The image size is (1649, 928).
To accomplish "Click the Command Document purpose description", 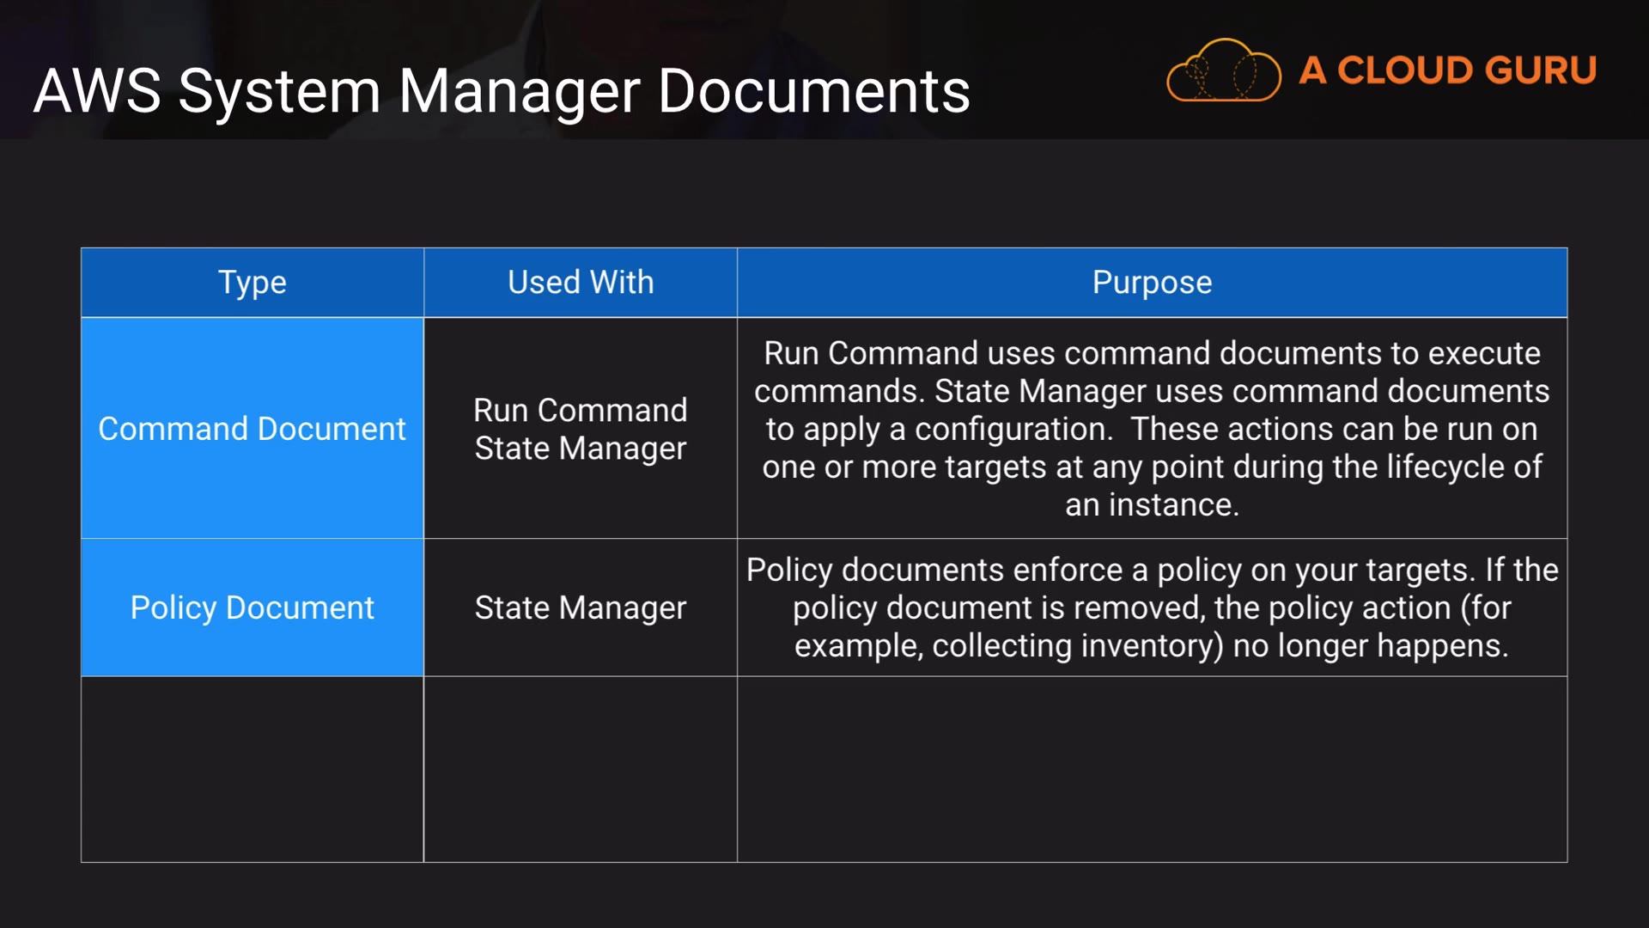I will point(1152,429).
